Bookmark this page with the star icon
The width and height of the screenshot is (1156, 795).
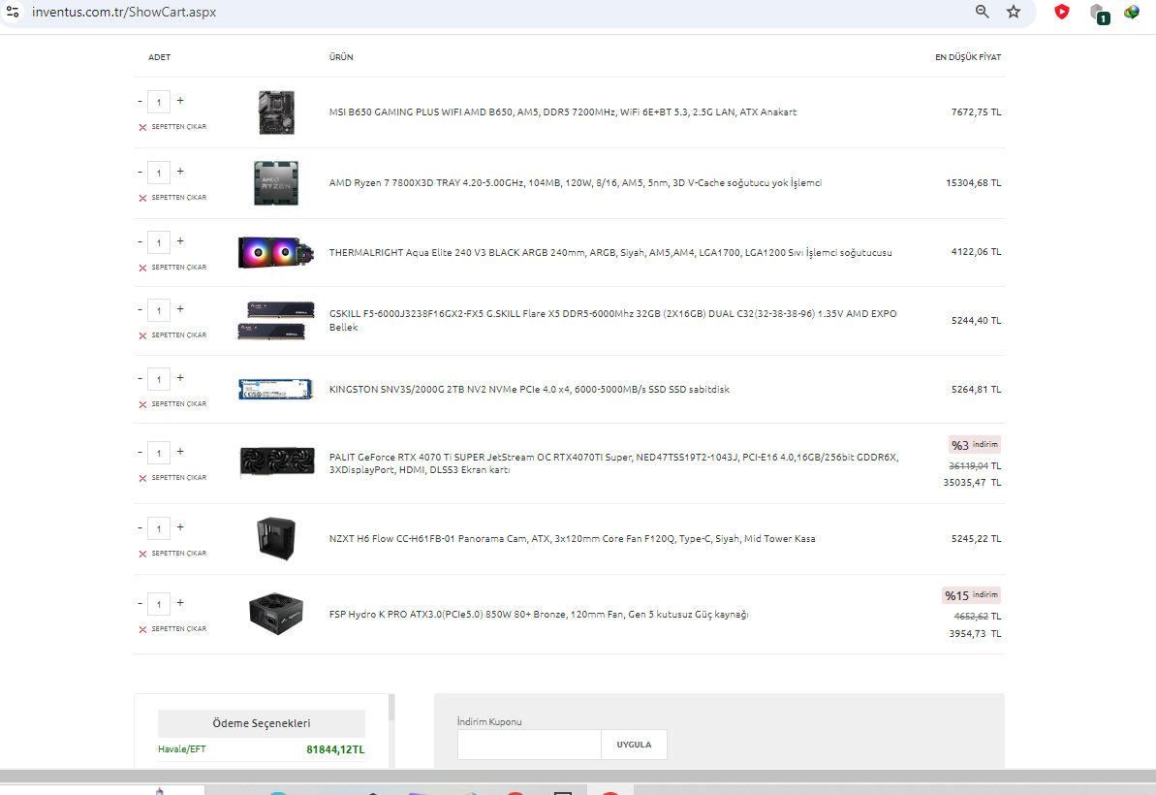pos(1014,12)
